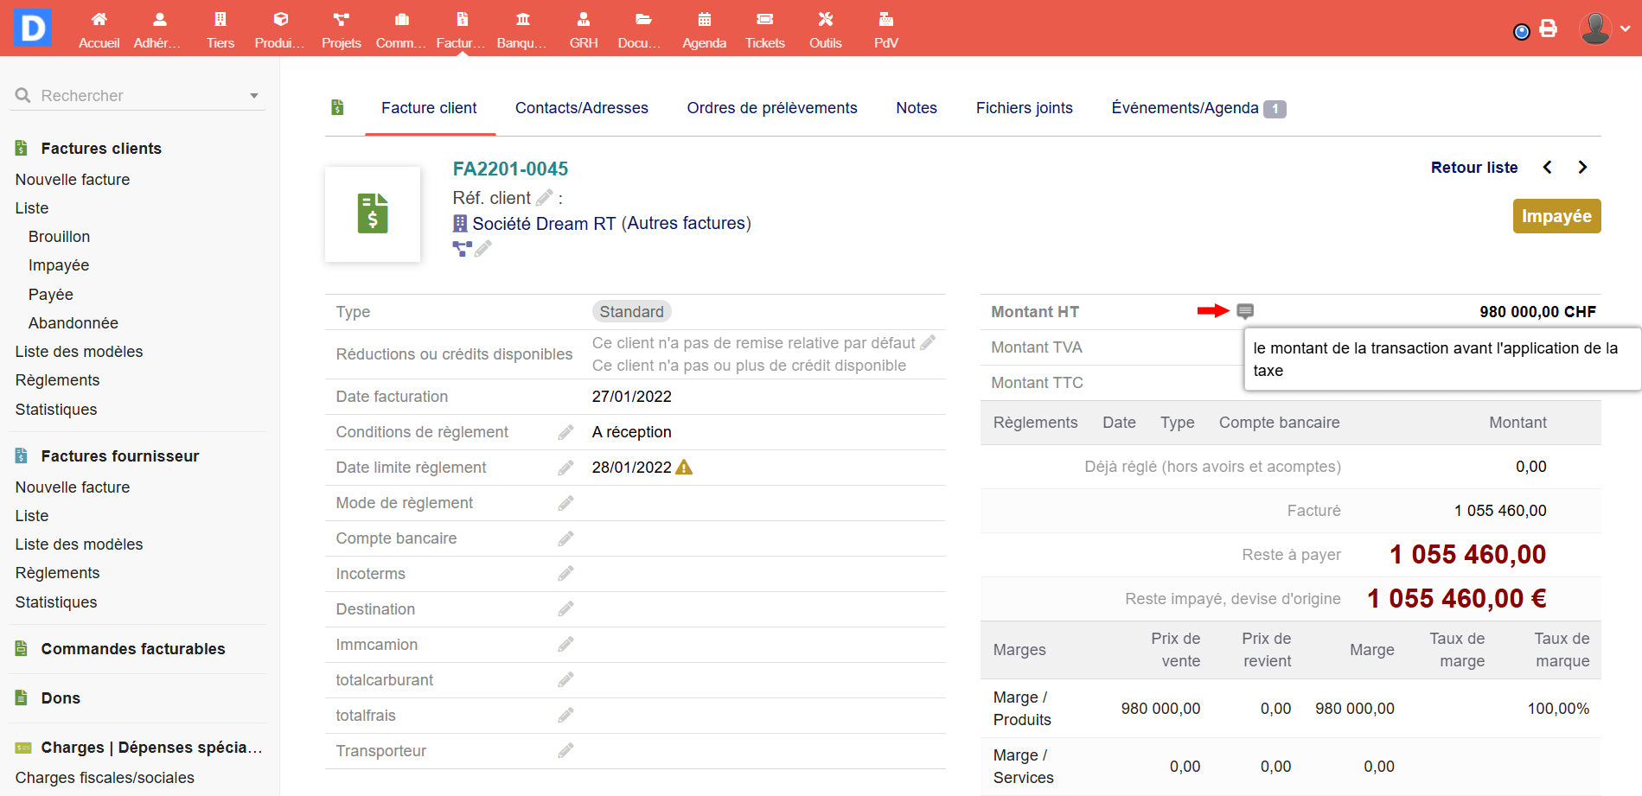Image resolution: width=1642 pixels, height=796 pixels.
Task: Select Brouillon under Factures clients list
Action: (x=59, y=237)
